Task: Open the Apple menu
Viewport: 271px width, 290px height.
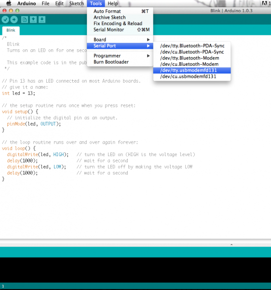Action: click(9, 3)
